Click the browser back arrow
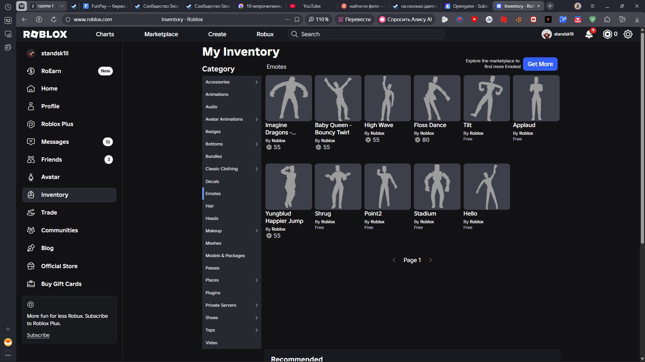The image size is (645, 362). click(x=24, y=19)
